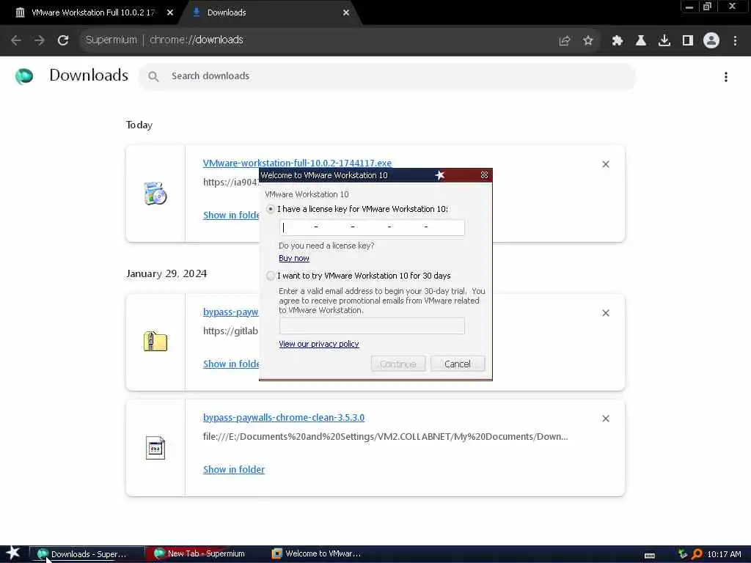Click the network tray icon
The height and width of the screenshot is (563, 751).
(x=683, y=554)
